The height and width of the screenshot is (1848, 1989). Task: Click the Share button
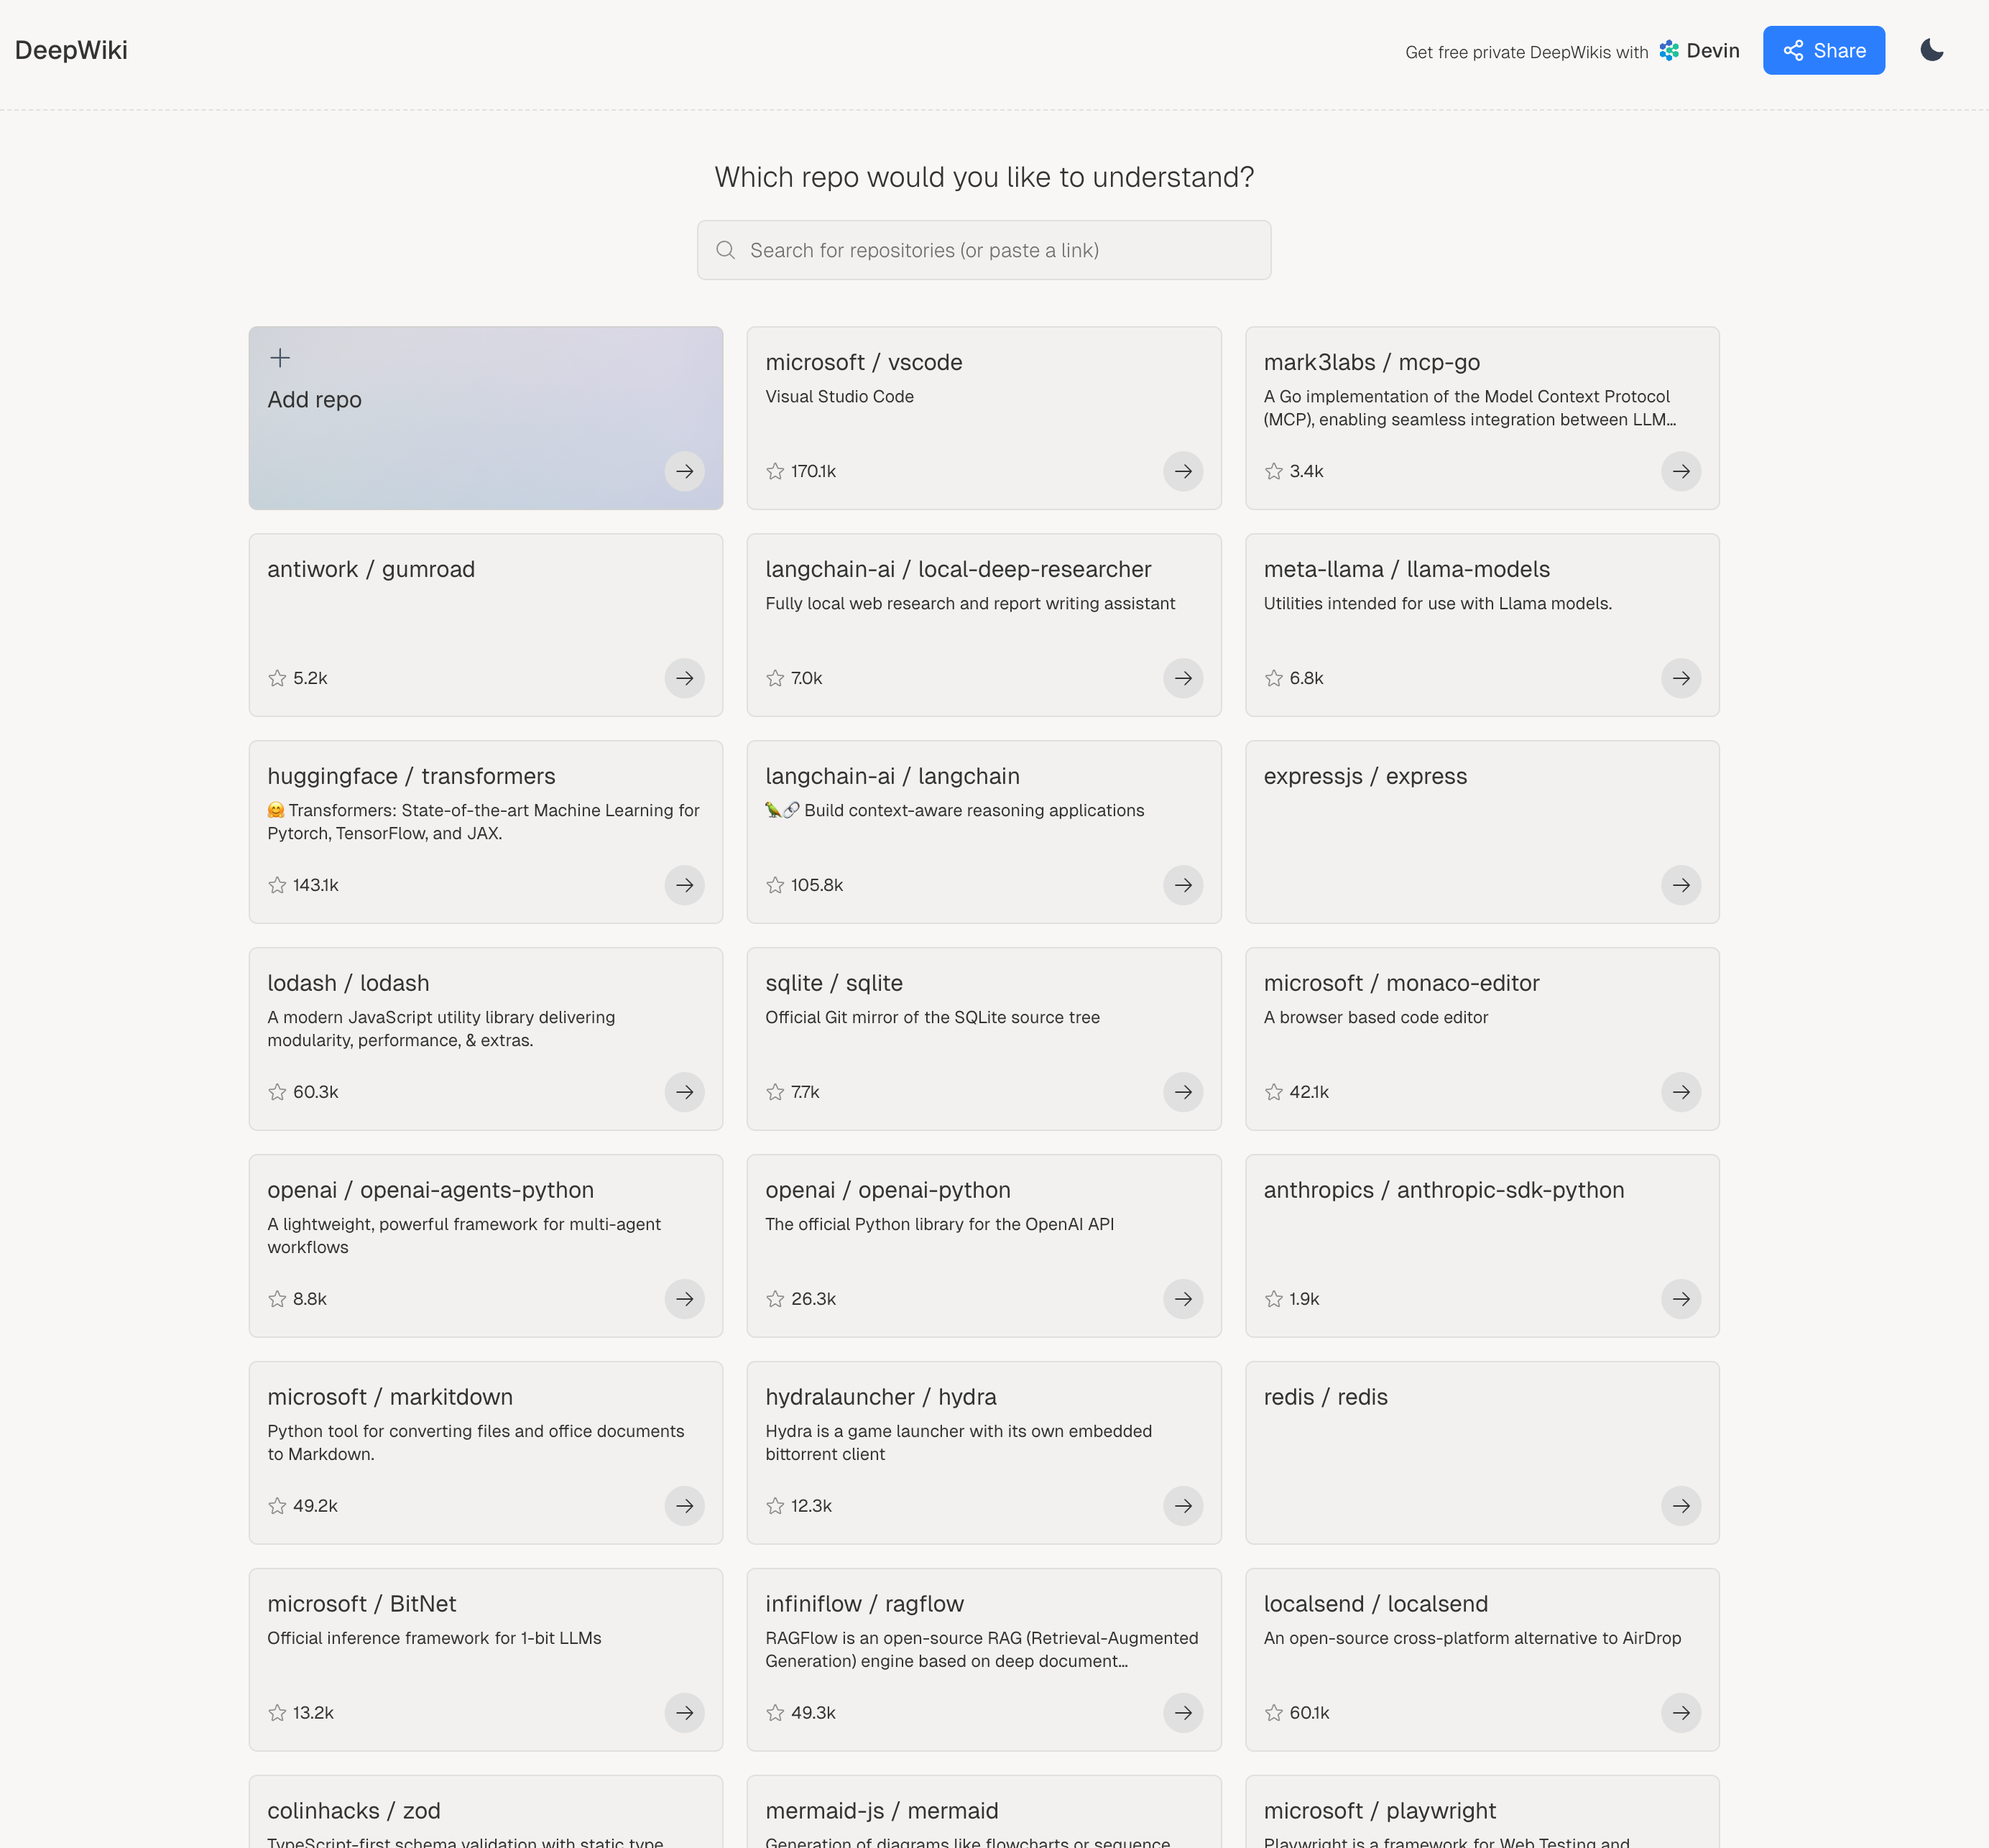1823,50
